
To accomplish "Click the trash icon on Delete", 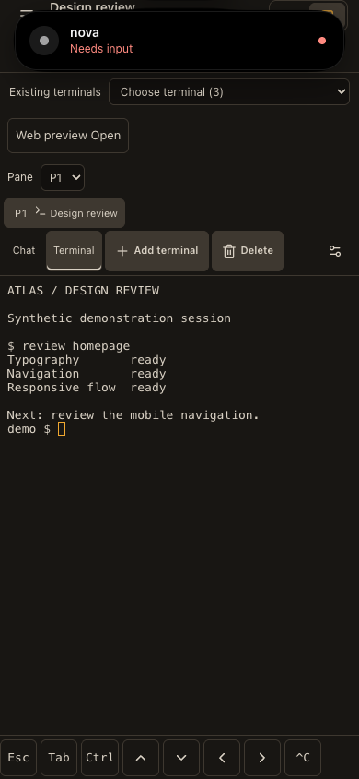I will (x=229, y=251).
